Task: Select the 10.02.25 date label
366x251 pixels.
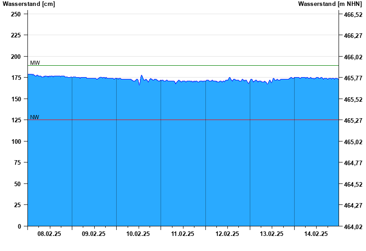Action: pos(138,234)
